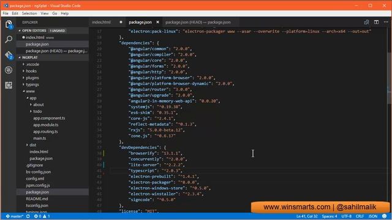Select package.json in Open Editors list
The image size is (392, 220).
point(53,44)
